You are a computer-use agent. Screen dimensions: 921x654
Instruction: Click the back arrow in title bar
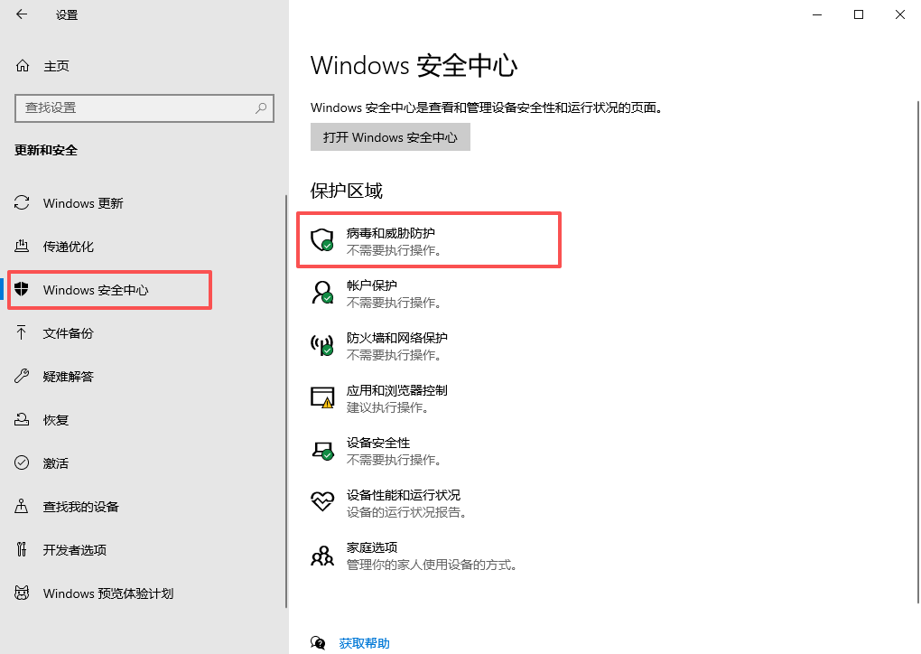(22, 14)
